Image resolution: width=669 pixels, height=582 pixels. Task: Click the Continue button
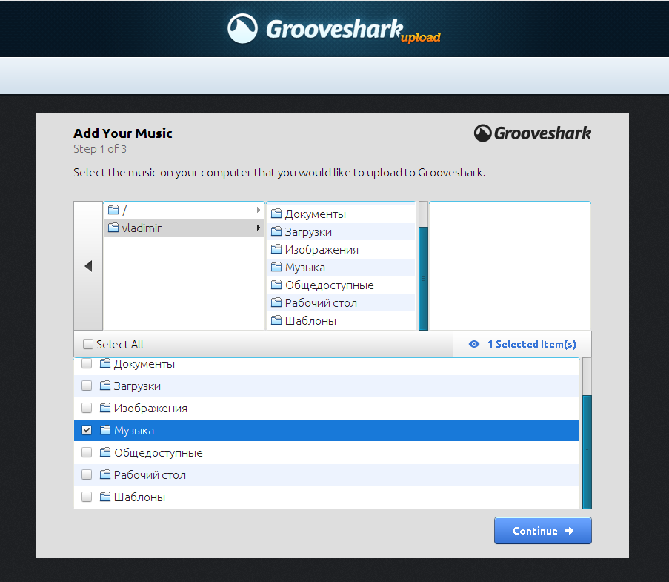pos(543,531)
